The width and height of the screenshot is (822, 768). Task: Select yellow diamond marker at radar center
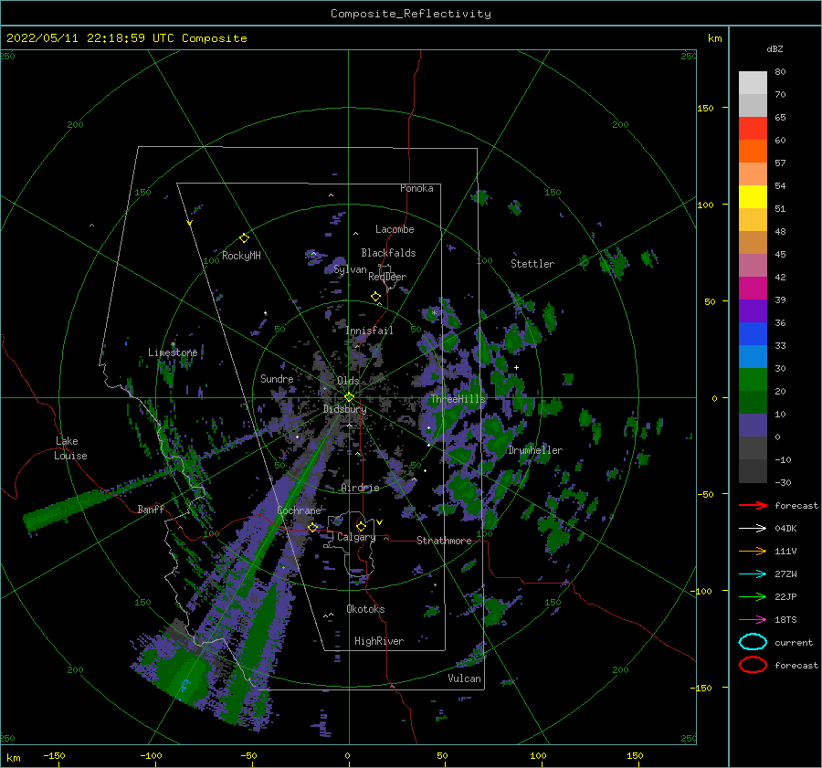pos(349,397)
